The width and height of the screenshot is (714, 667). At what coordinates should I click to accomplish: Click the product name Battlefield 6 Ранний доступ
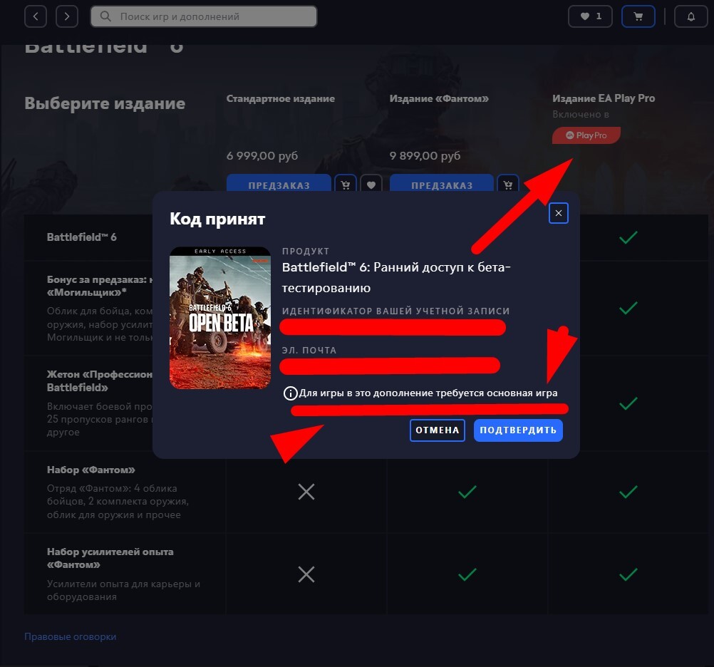point(396,277)
